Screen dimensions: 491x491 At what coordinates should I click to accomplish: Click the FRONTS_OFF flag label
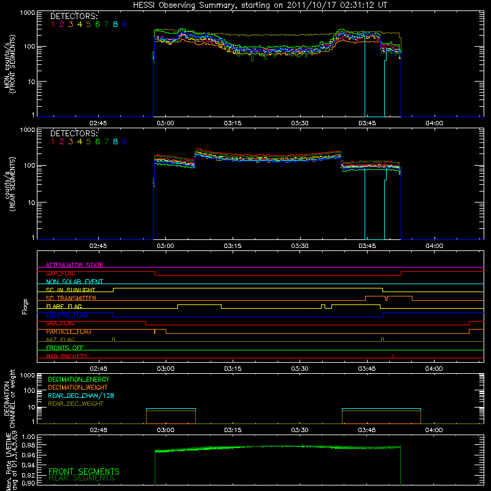tap(65, 348)
